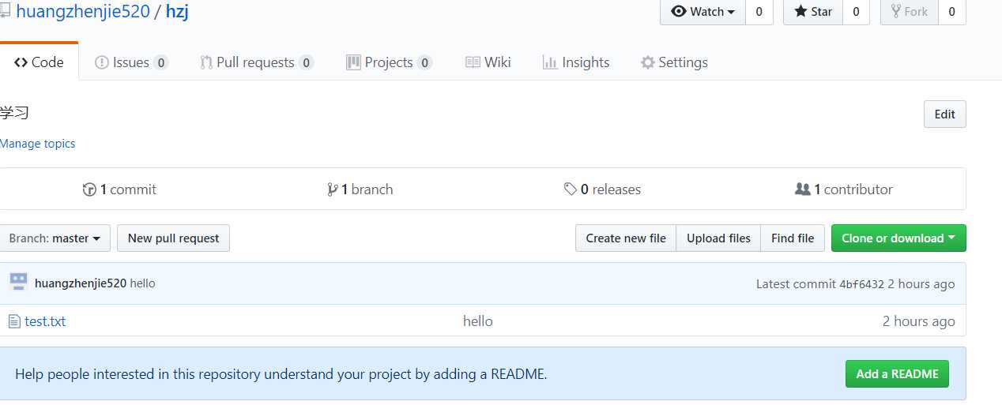The width and height of the screenshot is (1002, 405).
Task: Click the Star icon
Action: click(x=800, y=12)
